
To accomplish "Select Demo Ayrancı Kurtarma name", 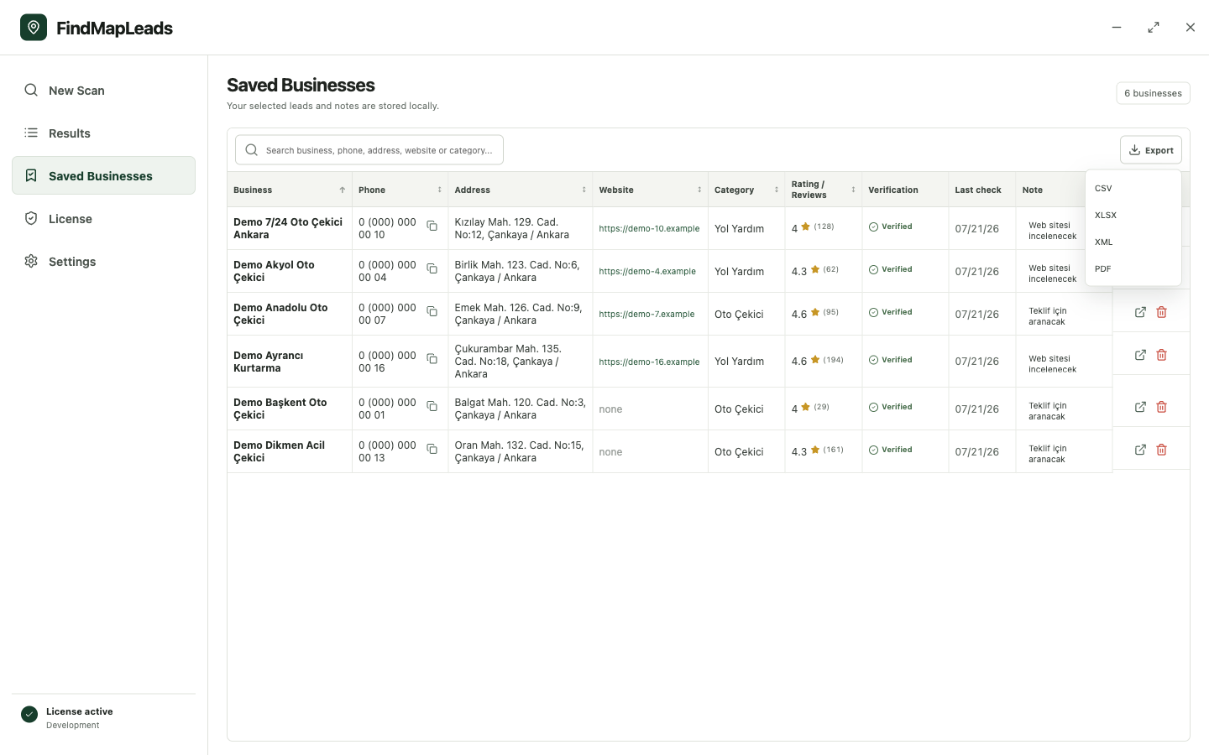I will pyautogui.click(x=269, y=362).
